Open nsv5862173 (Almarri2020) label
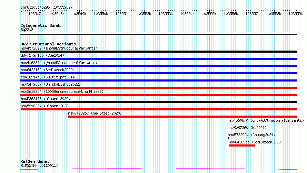307x173 pixels. click(x=46, y=99)
